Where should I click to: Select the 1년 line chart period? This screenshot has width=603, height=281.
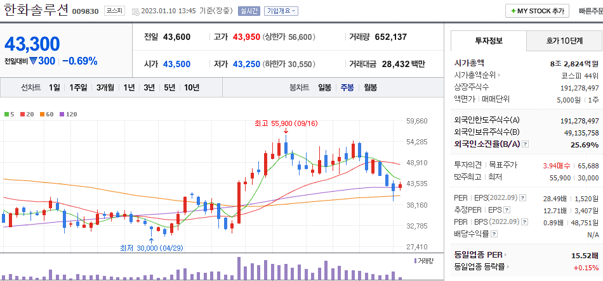129,87
